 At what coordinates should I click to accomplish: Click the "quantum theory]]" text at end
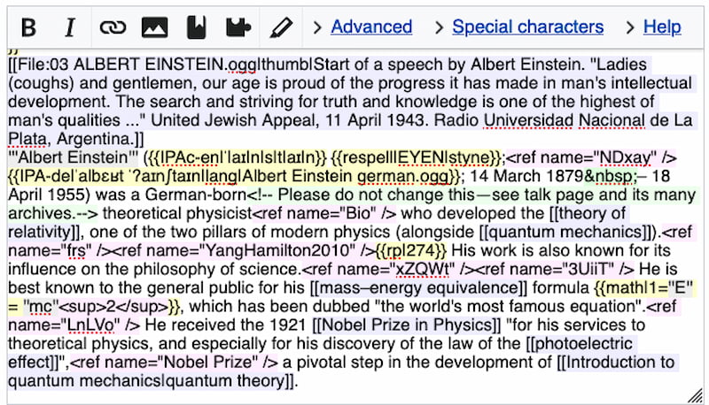point(232,380)
